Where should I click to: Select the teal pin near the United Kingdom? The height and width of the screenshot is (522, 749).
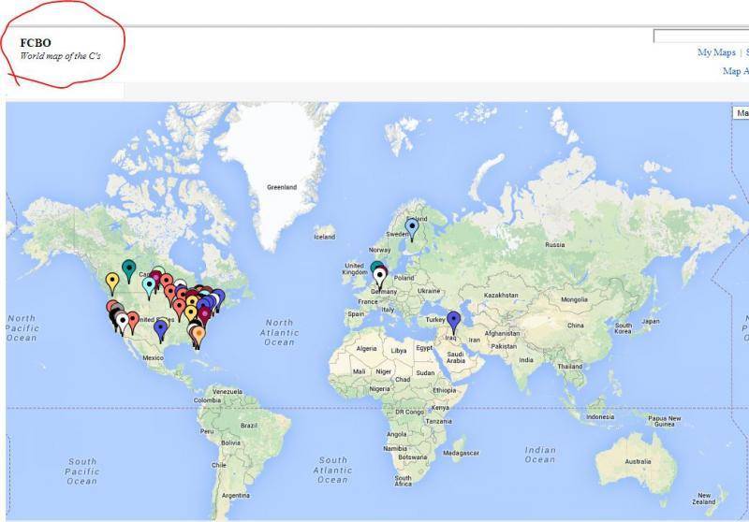pyautogui.click(x=375, y=268)
